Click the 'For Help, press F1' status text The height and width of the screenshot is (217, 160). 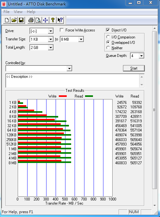pos(17,212)
